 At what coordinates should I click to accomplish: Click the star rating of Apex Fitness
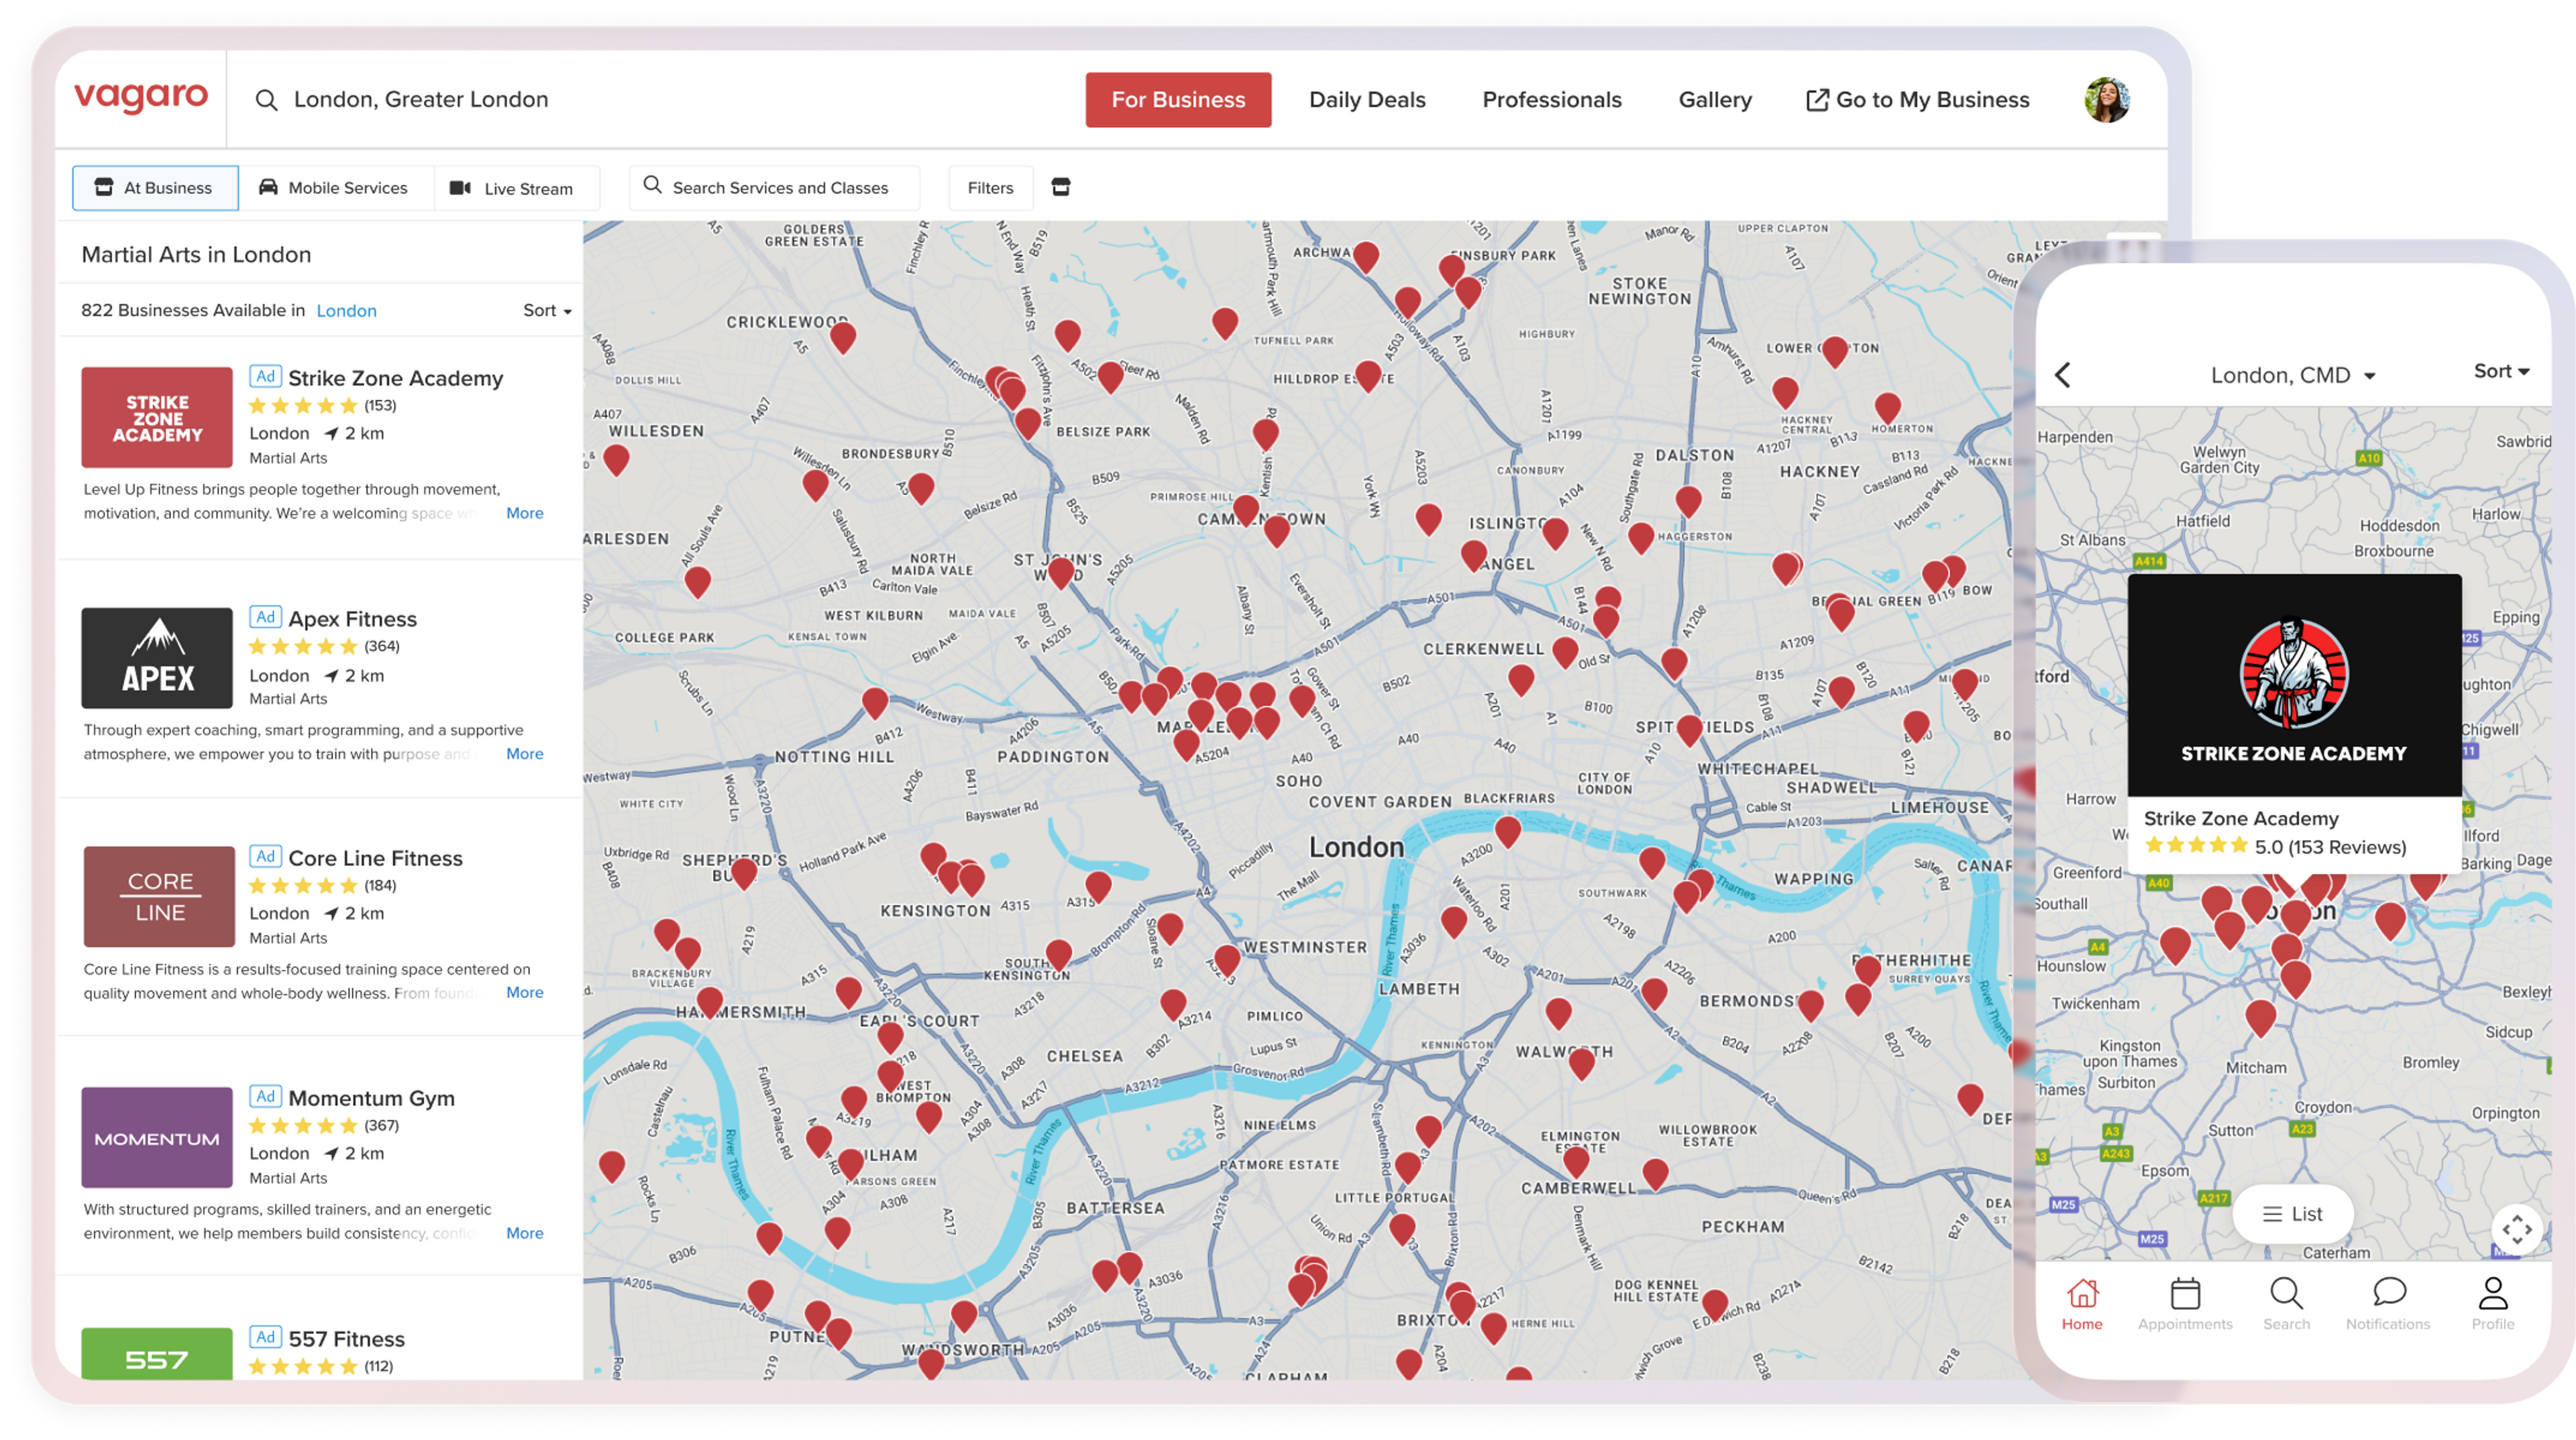pyautogui.click(x=302, y=647)
